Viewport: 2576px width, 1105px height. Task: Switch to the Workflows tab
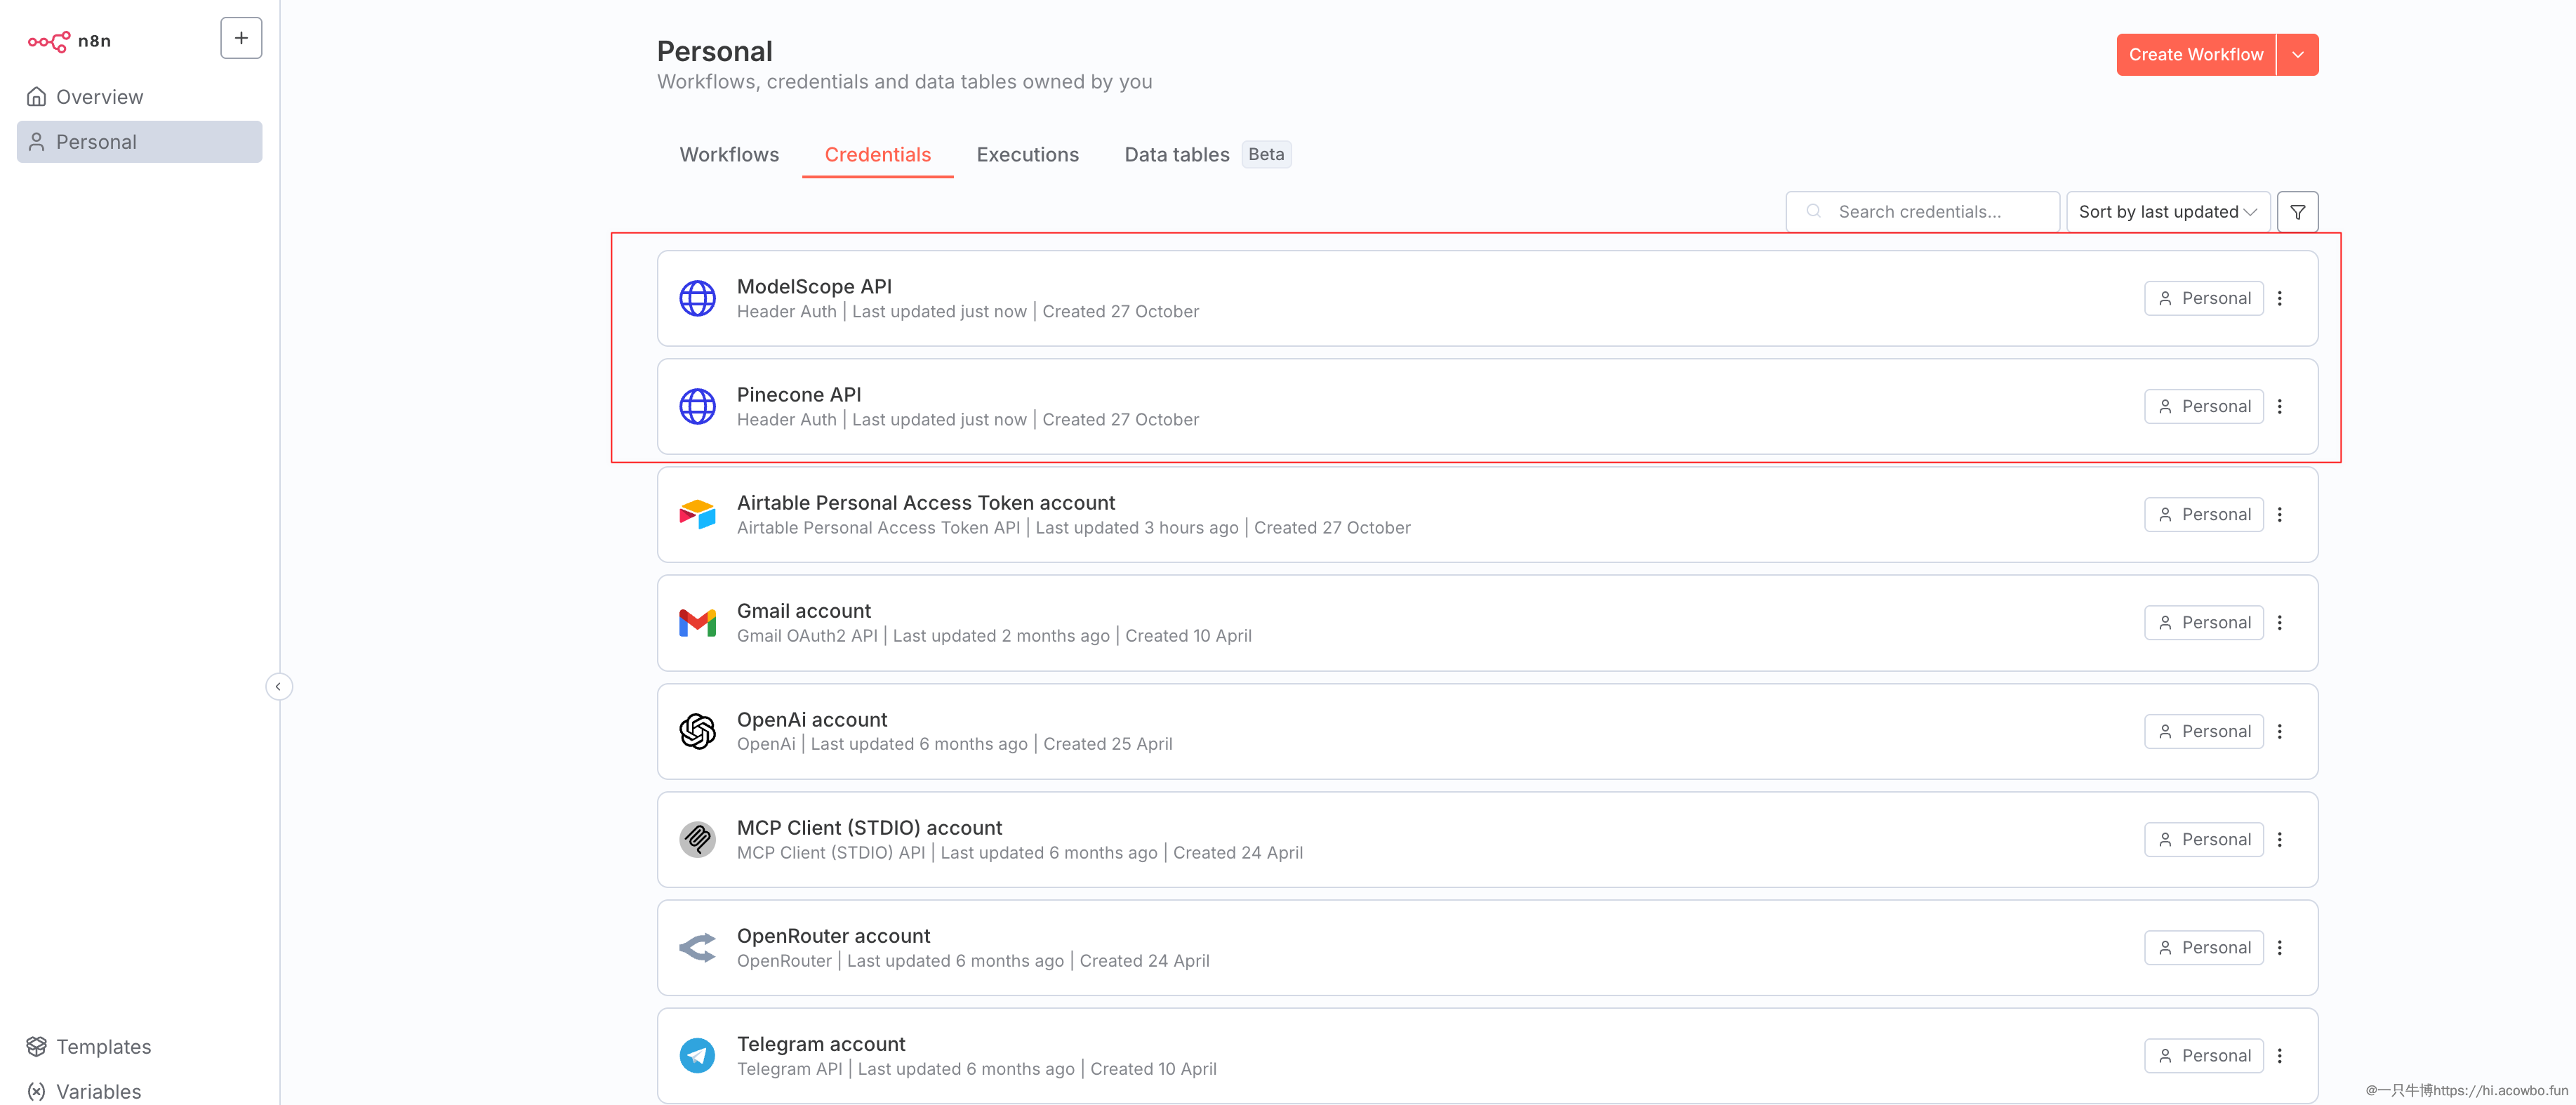coord(729,155)
